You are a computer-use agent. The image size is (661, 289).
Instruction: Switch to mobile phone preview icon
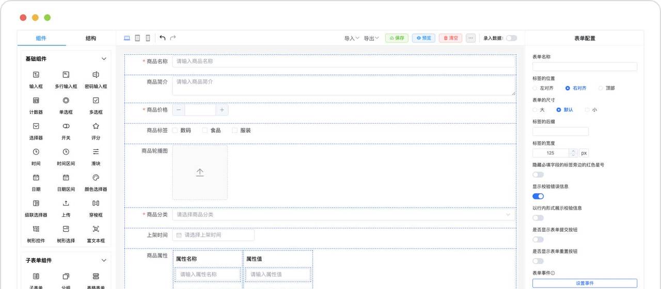[148, 38]
